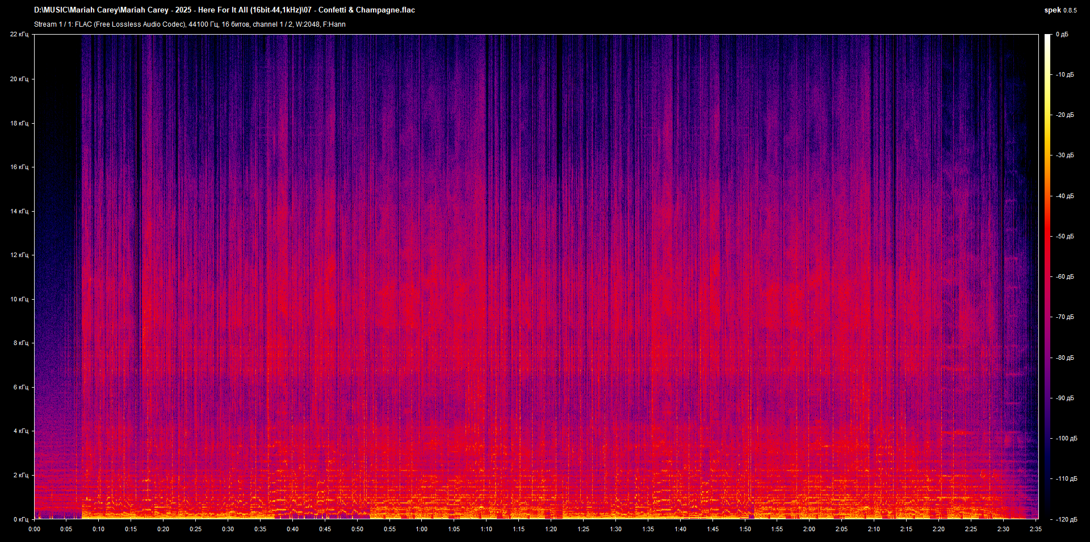Pick the '-20 дБ' level scale label
The width and height of the screenshot is (1090, 542).
1065,115
